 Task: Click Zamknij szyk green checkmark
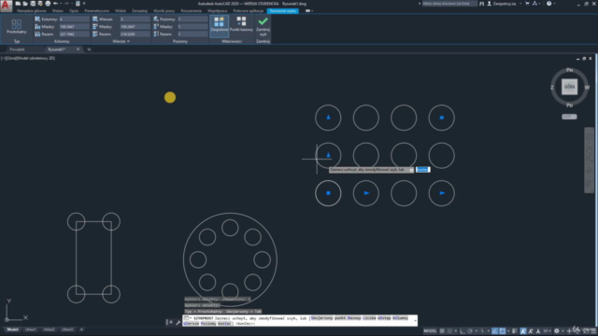tap(263, 25)
